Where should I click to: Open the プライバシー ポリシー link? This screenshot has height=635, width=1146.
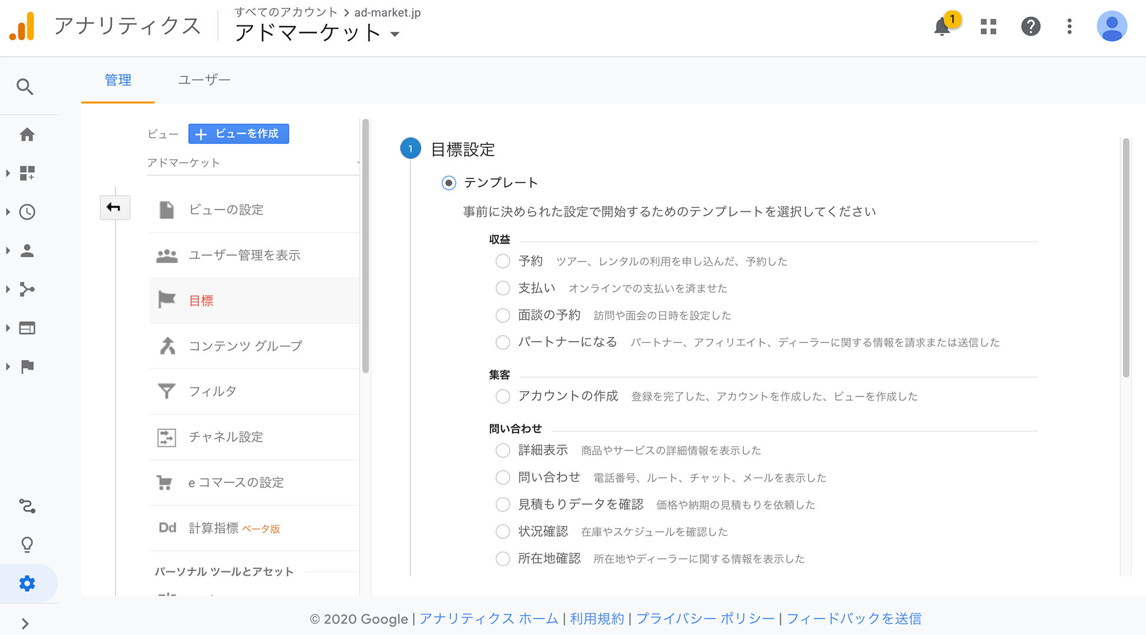(705, 618)
